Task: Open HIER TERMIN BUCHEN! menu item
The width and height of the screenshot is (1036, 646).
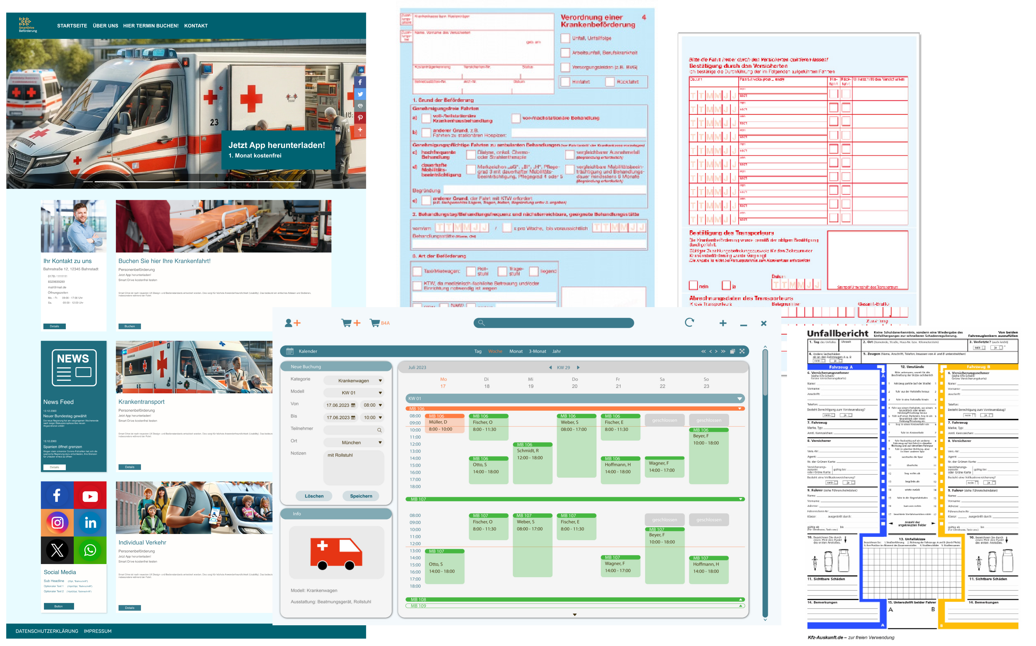Action: pos(151,26)
